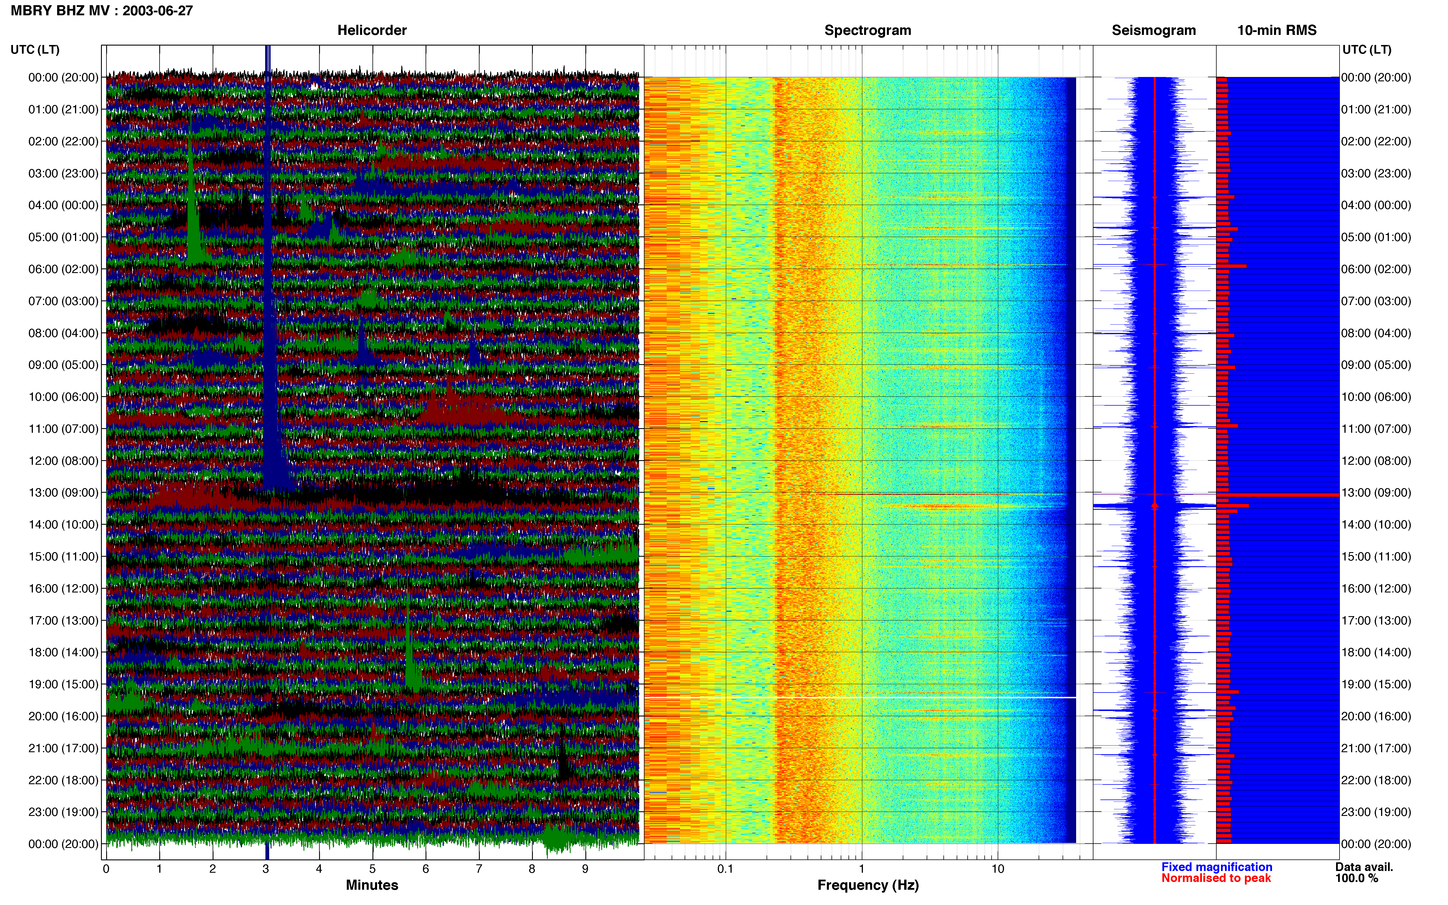Screen dimensions: 1448x905
Task: Click 14:00 (10:00) on the RMS panel time axis
Action: point(1376,525)
